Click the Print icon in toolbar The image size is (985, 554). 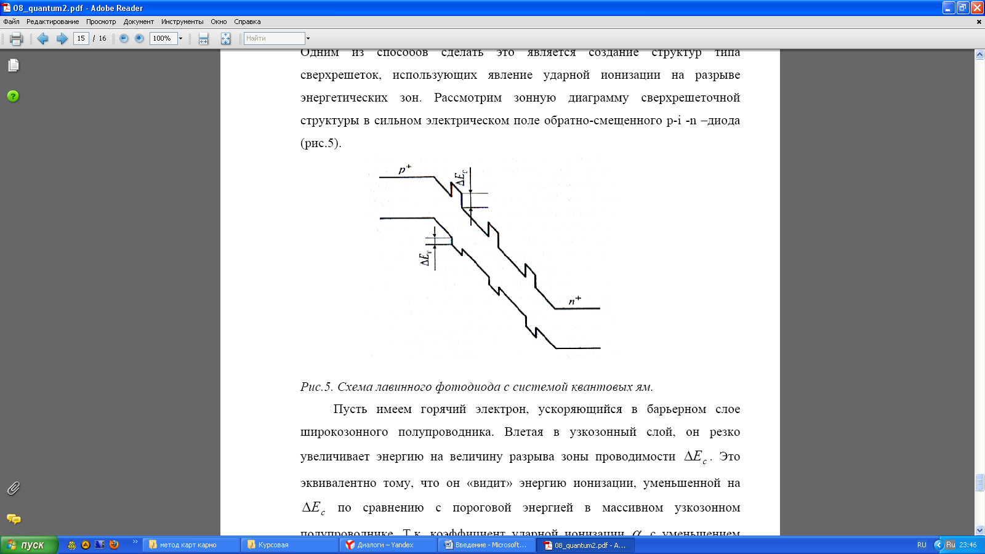(x=16, y=39)
